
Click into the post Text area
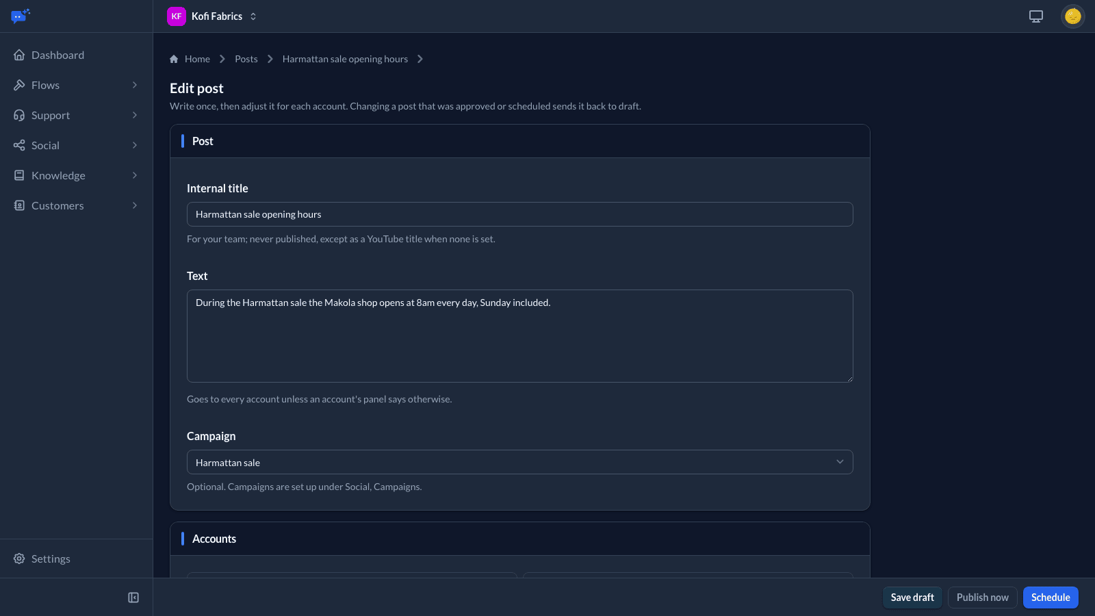(520, 336)
